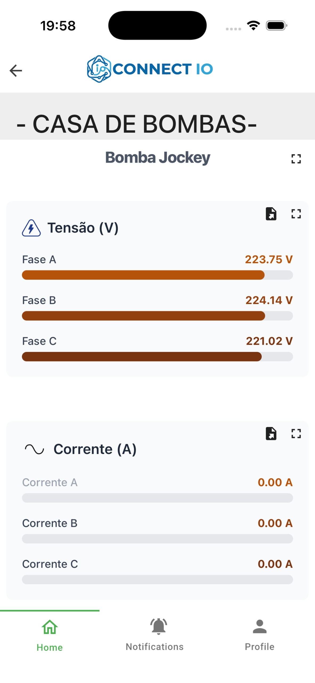Click the Connect IO logo
The width and height of the screenshot is (315, 683).
(150, 69)
